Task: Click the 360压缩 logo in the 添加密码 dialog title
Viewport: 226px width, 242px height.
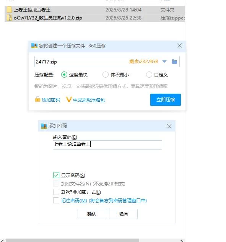Action: (44, 126)
